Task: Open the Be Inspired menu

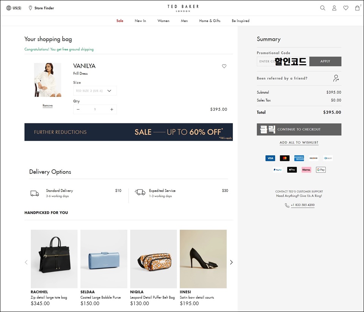Action: [240, 20]
